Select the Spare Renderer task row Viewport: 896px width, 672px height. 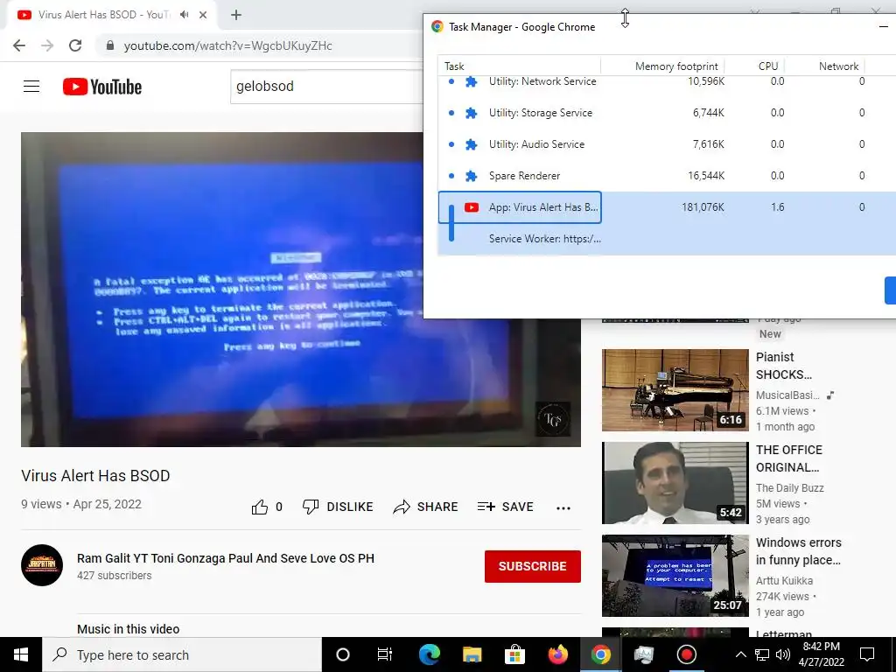(667, 175)
